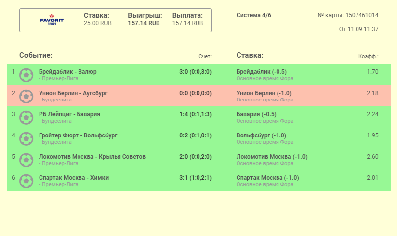Click score 3:1 (1:0,2:1)
Image resolution: width=397 pixels, height=236 pixels.
[196, 178]
